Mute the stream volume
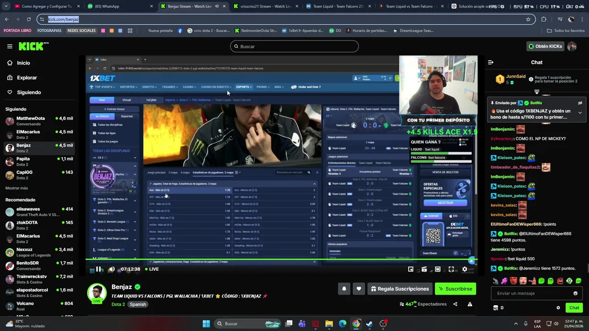The height and width of the screenshot is (331, 589). pyautogui.click(x=111, y=269)
